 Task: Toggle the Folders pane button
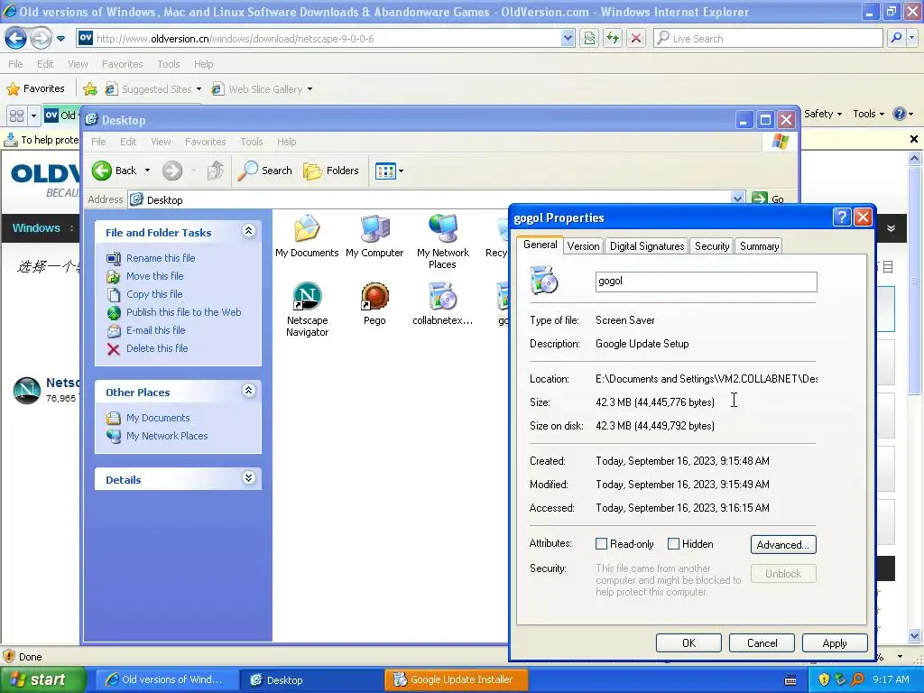(331, 171)
